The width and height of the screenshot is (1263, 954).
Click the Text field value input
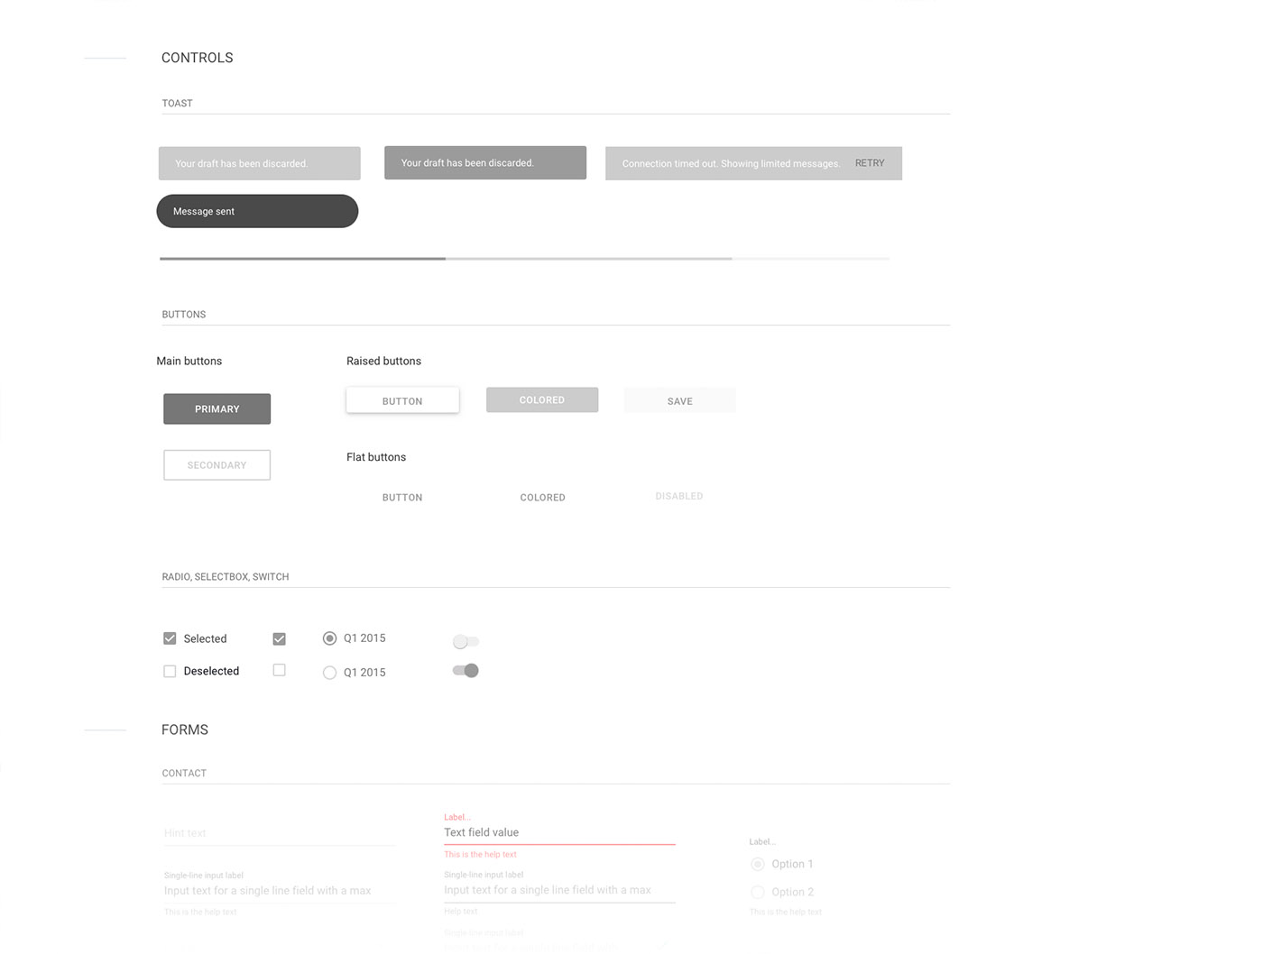tap(559, 832)
